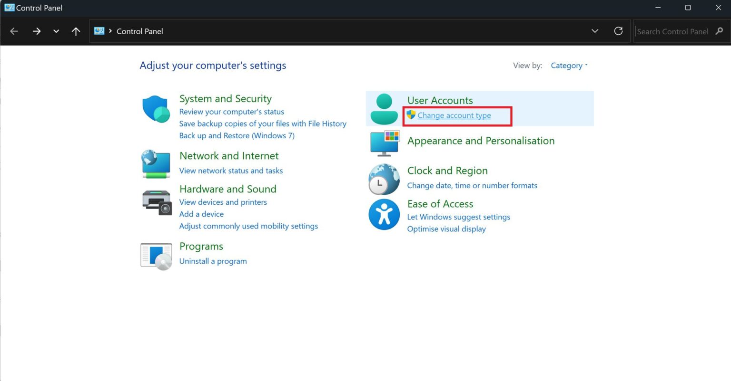Click Back up and Restore (Windows 7)
Image resolution: width=731 pixels, height=381 pixels.
[x=237, y=135]
